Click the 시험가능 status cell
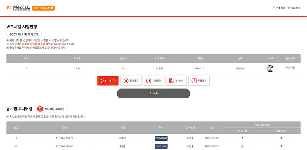The width and height of the screenshot is (307, 150). point(240,69)
